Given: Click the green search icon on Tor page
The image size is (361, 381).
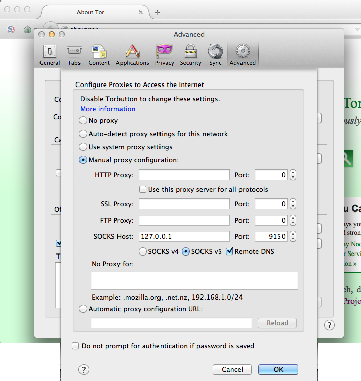Looking at the screenshot, I should [348, 158].
